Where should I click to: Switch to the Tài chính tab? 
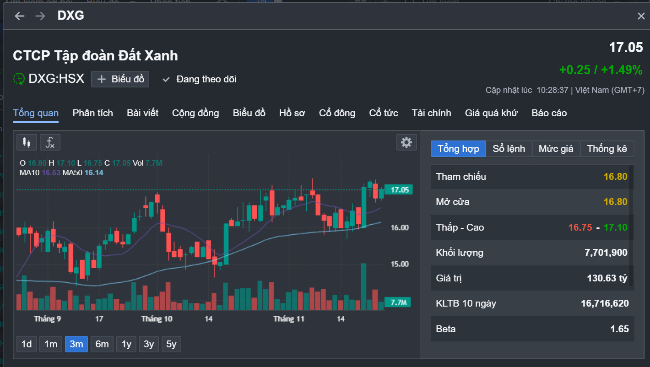[431, 113]
